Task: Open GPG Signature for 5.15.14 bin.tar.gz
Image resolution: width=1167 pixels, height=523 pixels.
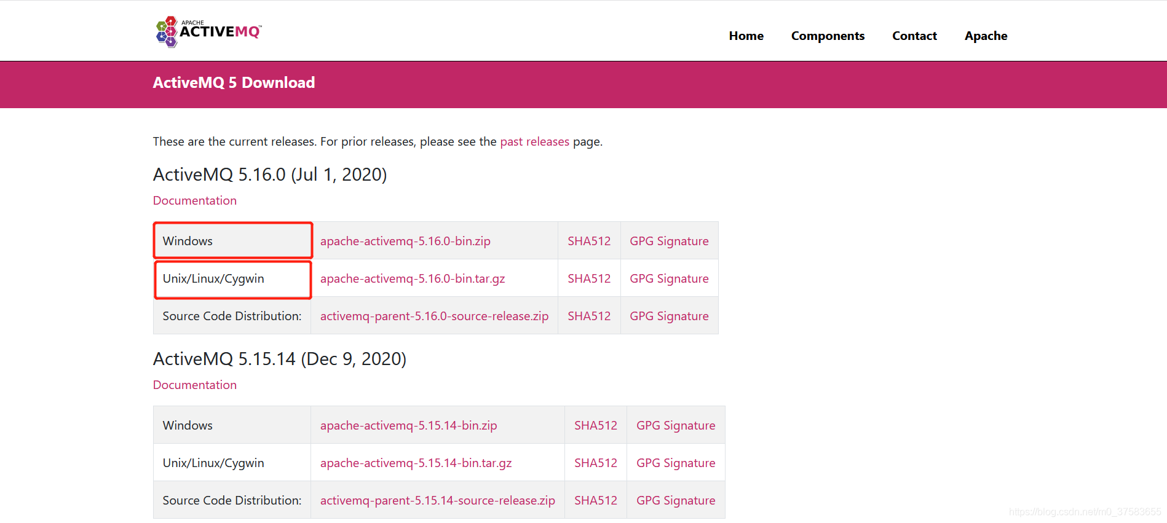Action: tap(676, 463)
